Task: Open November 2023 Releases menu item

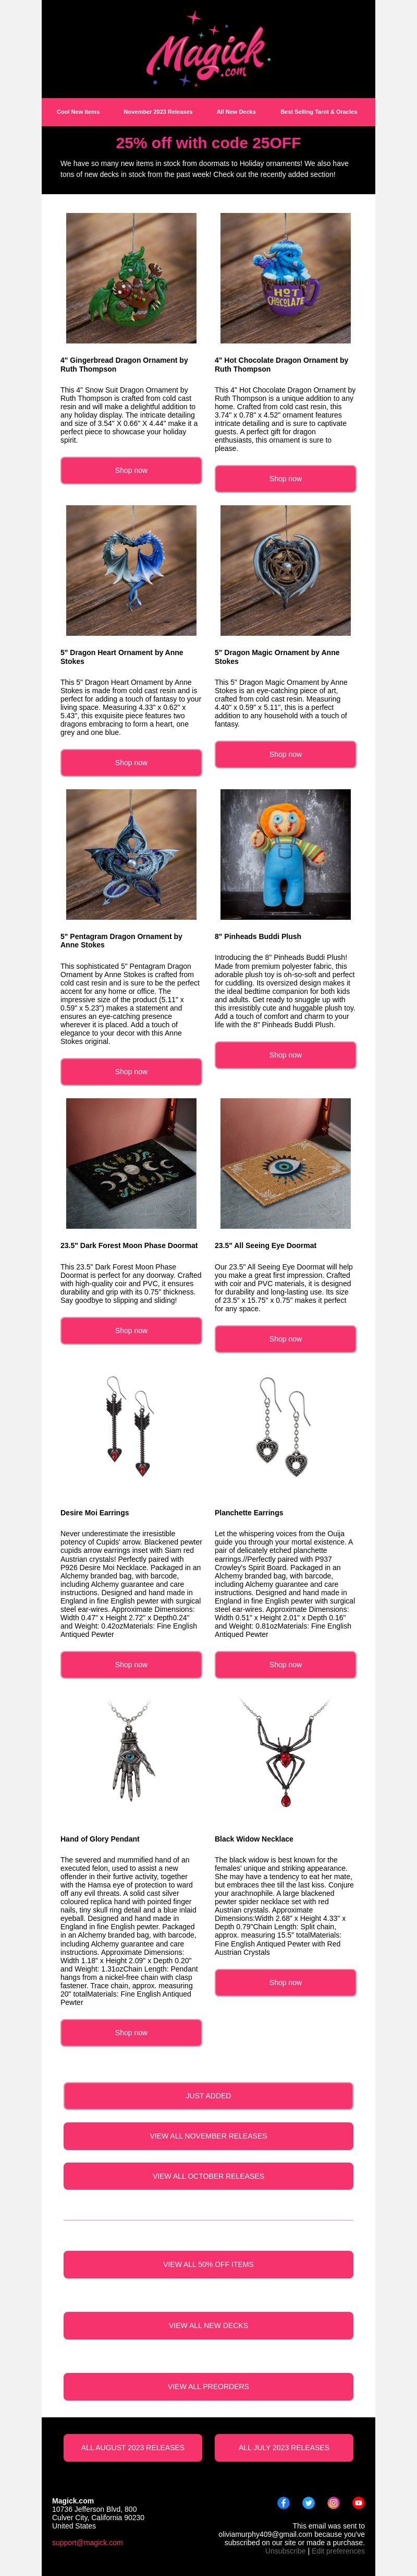Action: 157,112
